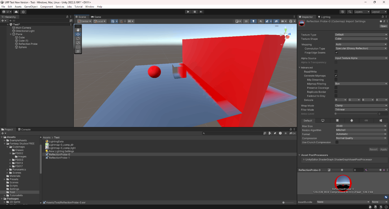389x209 pixels.
Task: Click the Hierarchy add plus button
Action: 3,21
